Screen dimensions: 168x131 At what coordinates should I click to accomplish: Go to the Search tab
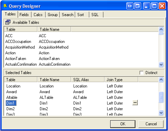(x=68, y=15)
